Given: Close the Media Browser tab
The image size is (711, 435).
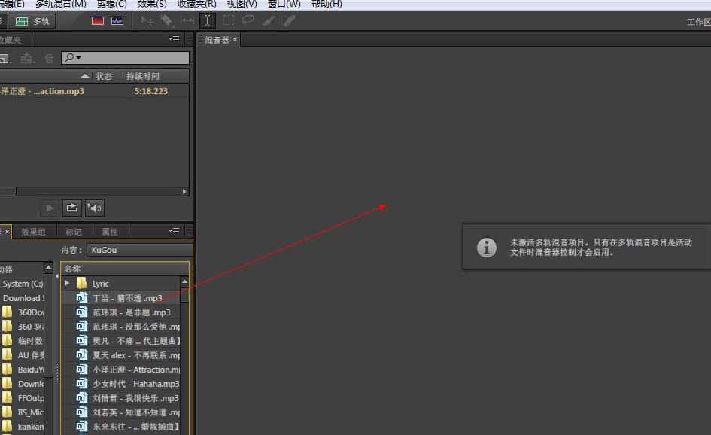Looking at the screenshot, I should (x=7, y=231).
